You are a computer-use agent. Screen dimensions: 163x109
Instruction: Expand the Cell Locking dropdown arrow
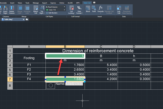[74, 13]
